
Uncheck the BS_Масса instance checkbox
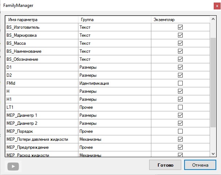point(180,43)
